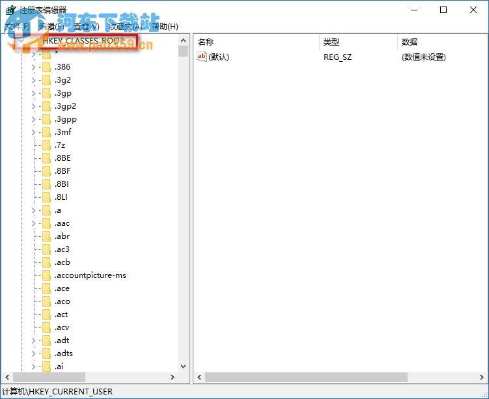Viewport: 489px width, 399px height.
Task: Click the folder icon of .8LI
Action: 46,197
